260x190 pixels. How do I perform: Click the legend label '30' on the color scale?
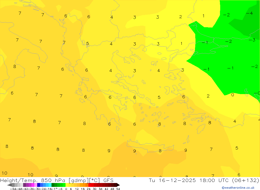click(95, 189)
